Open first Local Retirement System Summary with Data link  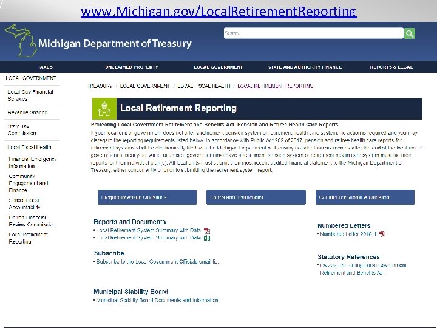pyautogui.click(x=148, y=230)
